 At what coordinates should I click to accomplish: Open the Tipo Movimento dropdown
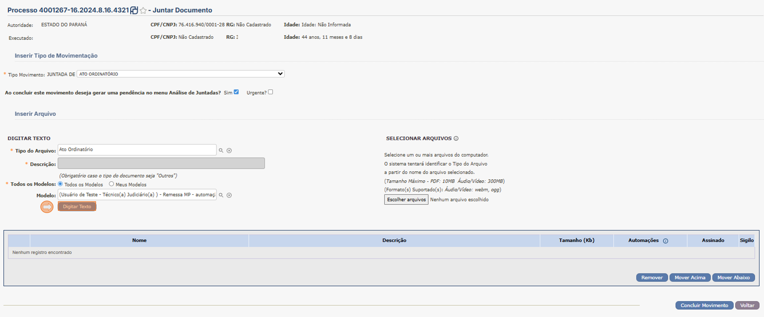click(x=180, y=74)
